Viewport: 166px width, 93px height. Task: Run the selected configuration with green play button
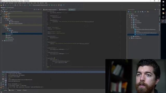coord(50,5)
